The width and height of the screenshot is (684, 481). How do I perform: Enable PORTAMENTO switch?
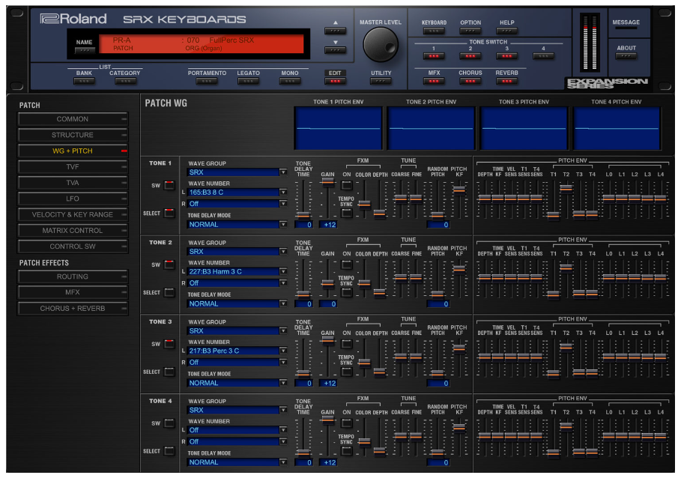tap(207, 81)
